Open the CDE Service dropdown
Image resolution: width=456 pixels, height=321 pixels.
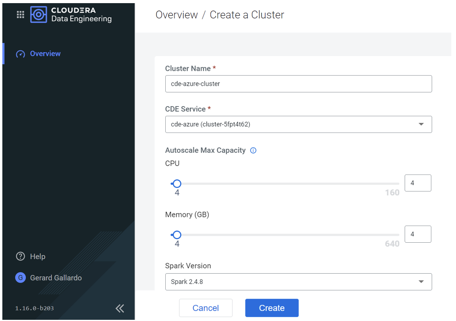coord(299,124)
